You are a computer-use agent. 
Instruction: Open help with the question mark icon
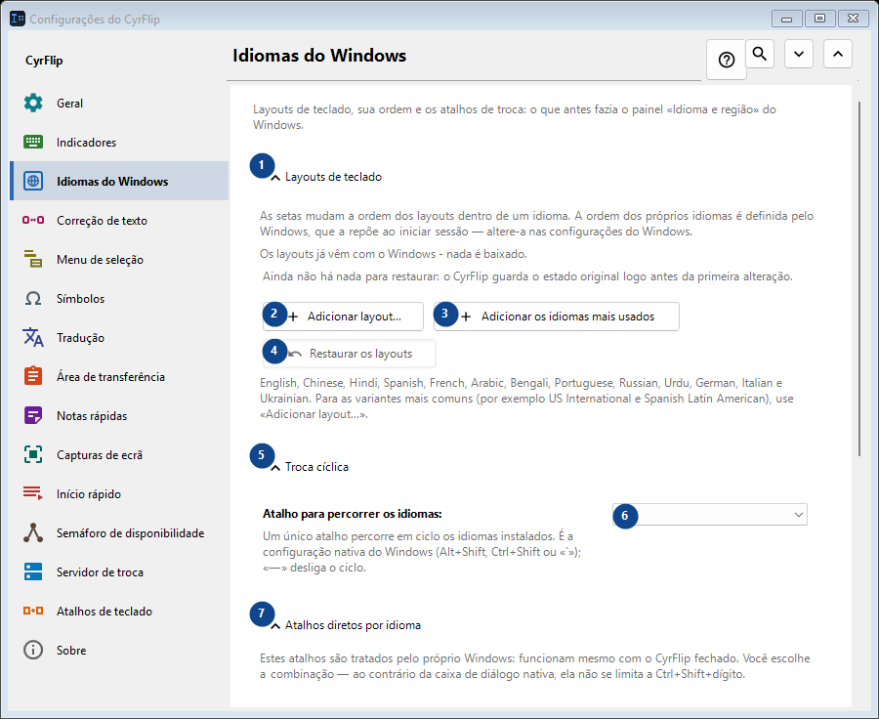727,60
